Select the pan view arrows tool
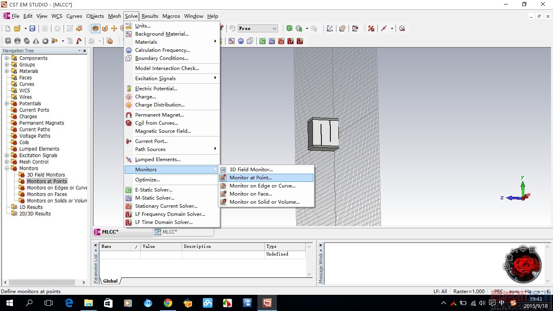This screenshot has height=311, width=553. click(x=114, y=28)
